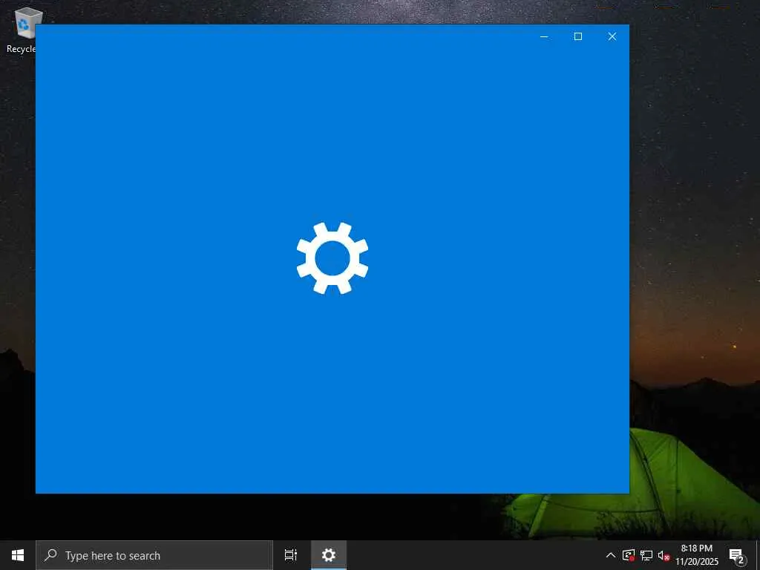Image resolution: width=760 pixels, height=570 pixels.
Task: Open the clock showing 8:18 PM
Action: (697, 555)
